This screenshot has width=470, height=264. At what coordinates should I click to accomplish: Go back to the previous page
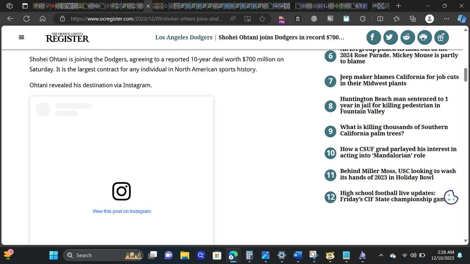10,19
